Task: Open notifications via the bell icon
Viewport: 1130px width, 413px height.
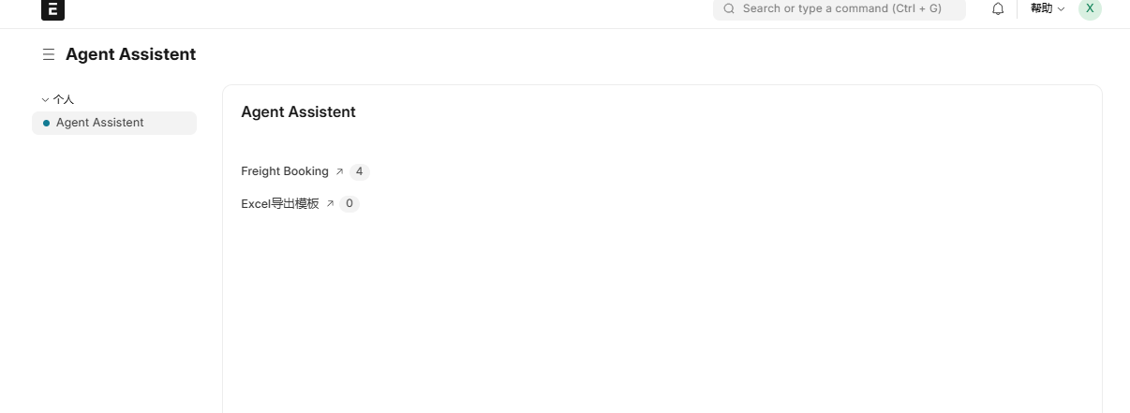Action: pyautogui.click(x=998, y=8)
